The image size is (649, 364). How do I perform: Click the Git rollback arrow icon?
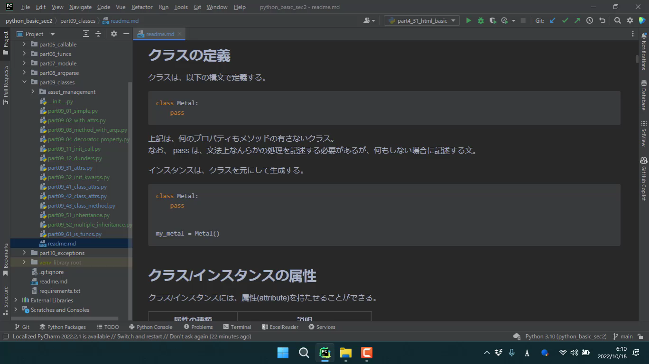point(602,20)
